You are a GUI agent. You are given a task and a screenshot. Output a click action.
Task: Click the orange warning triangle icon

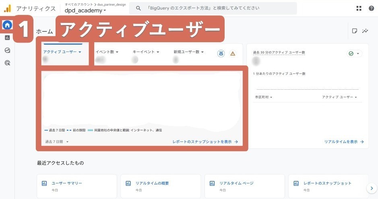(232, 53)
